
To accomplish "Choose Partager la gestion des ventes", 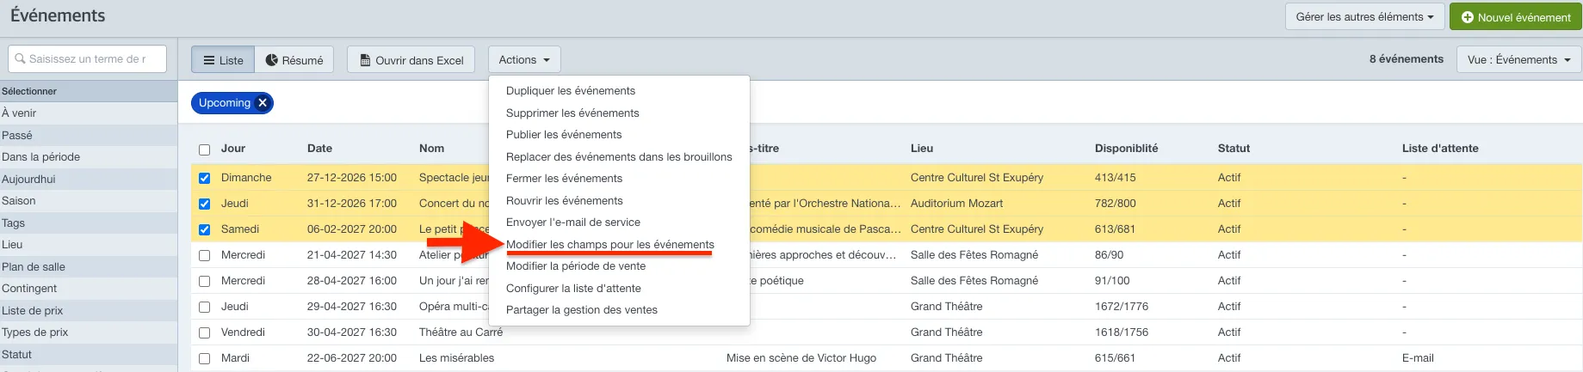I will point(582,309).
